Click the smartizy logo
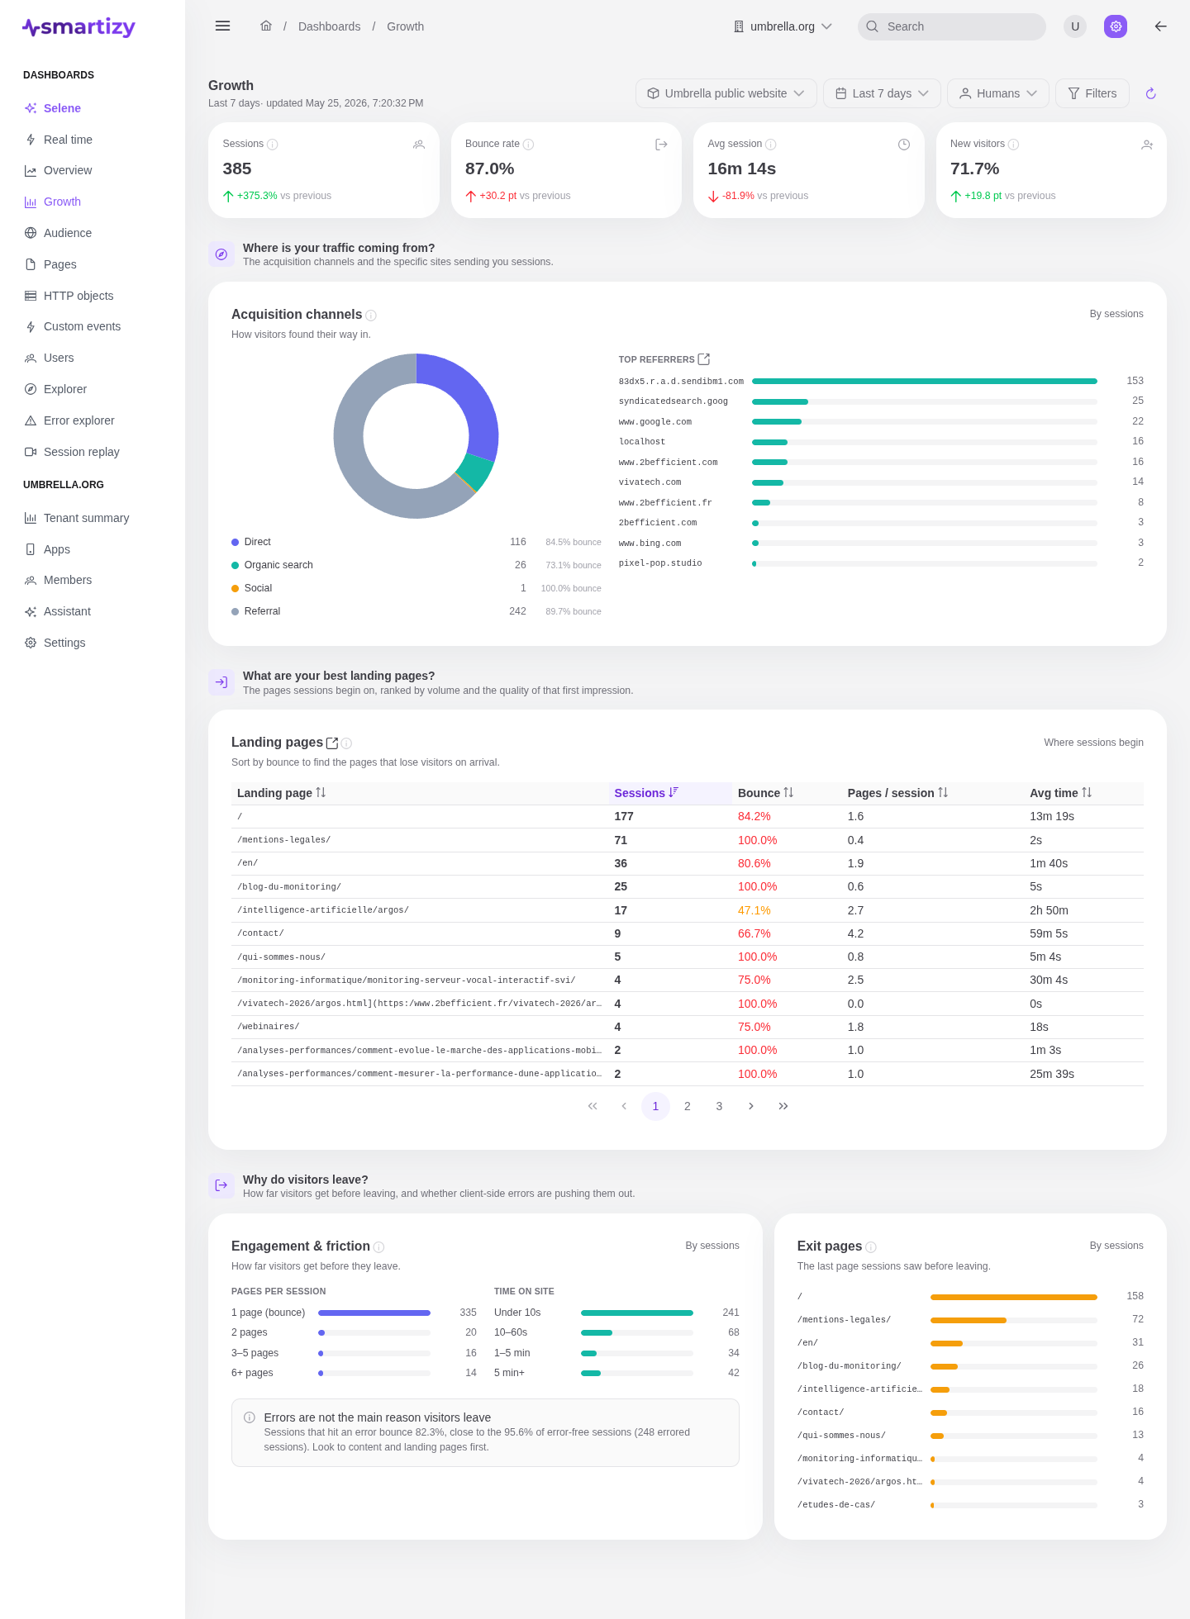This screenshot has height=1619, width=1190. 79,27
